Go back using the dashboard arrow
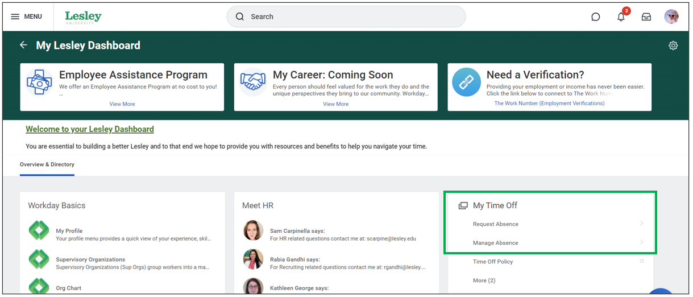Viewport: 693px width, 297px height. 23,45
